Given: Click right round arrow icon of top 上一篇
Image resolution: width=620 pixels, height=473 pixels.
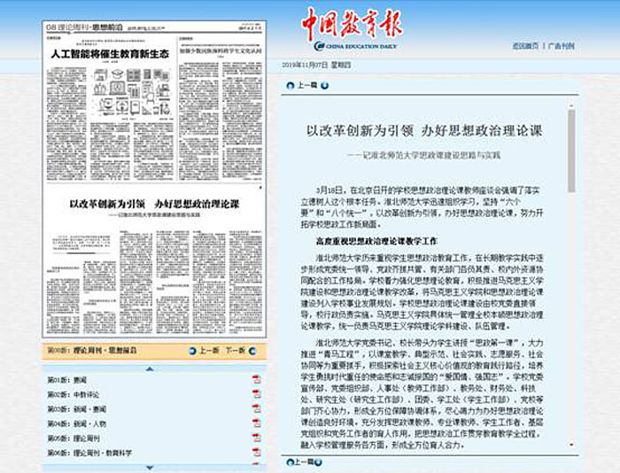Looking at the screenshot, I should tap(325, 85).
